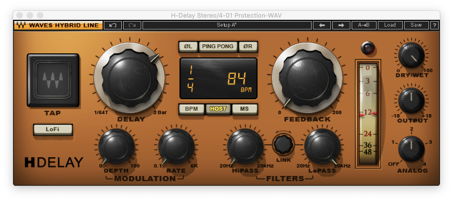Switch delay sync to BPM mode
Viewport: 453px width, 201px height.
coord(191,109)
